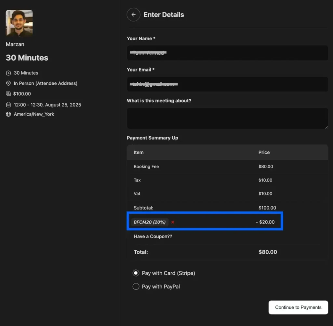Click the globe icon for America/New_York timezone
Image resolution: width=333 pixels, height=326 pixels.
8,114
